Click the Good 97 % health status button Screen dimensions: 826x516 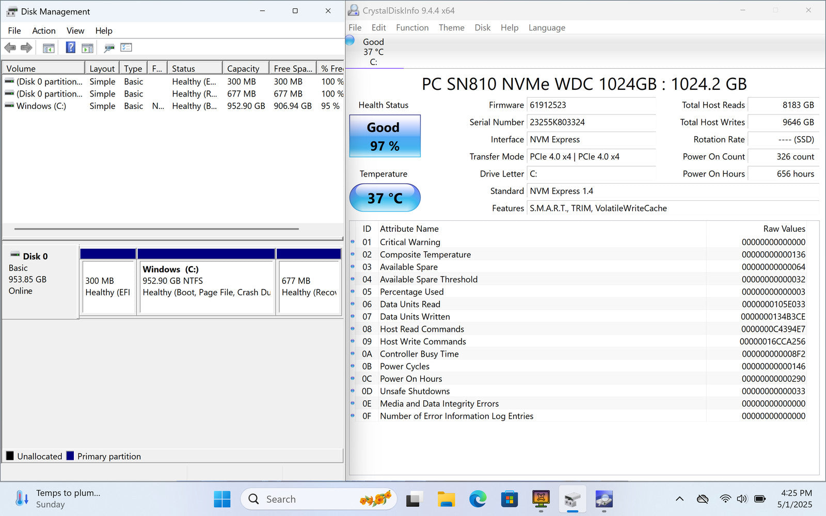(x=385, y=136)
